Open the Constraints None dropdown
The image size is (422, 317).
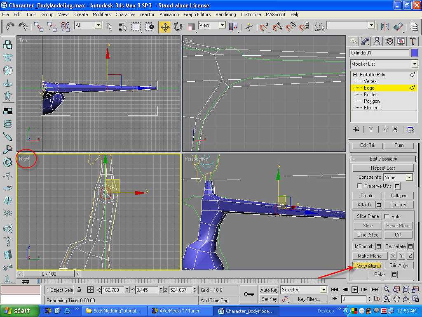(409, 177)
